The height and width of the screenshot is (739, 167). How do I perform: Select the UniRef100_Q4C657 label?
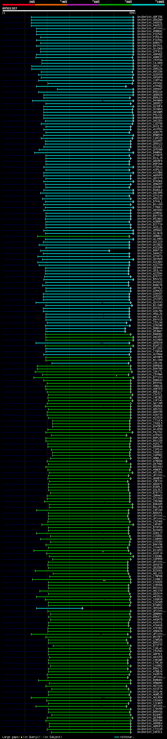(x=150, y=337)
